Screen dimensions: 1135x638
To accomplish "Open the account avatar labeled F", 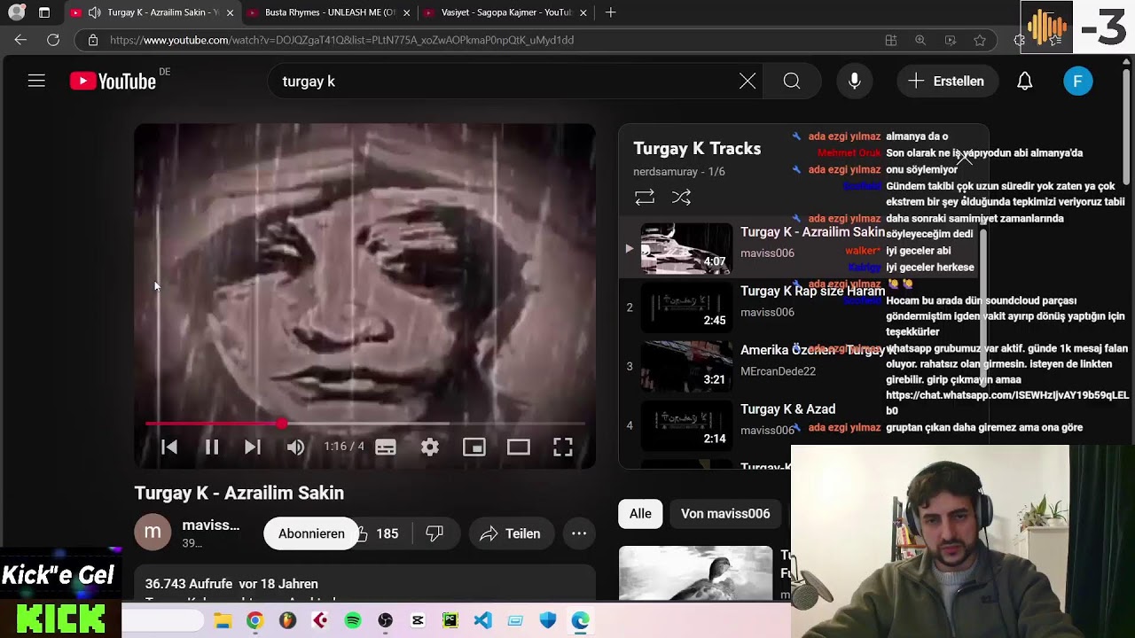I will tap(1077, 81).
